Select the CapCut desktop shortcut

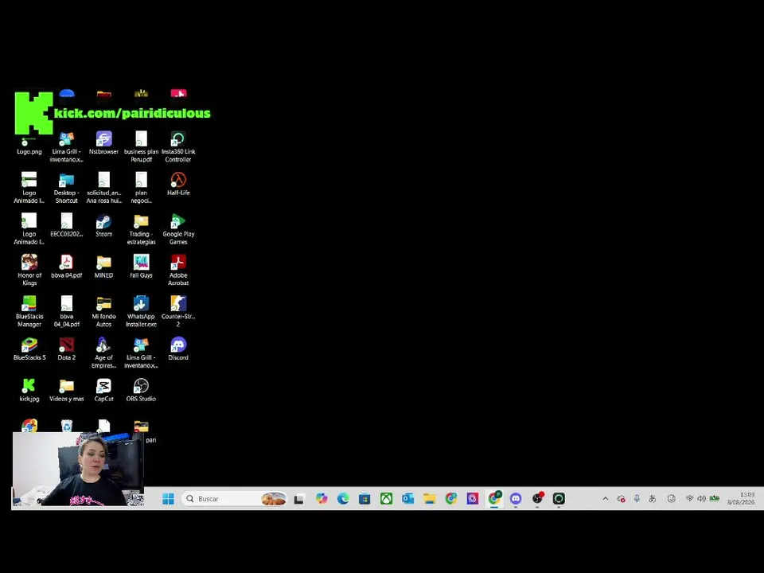pos(103,390)
